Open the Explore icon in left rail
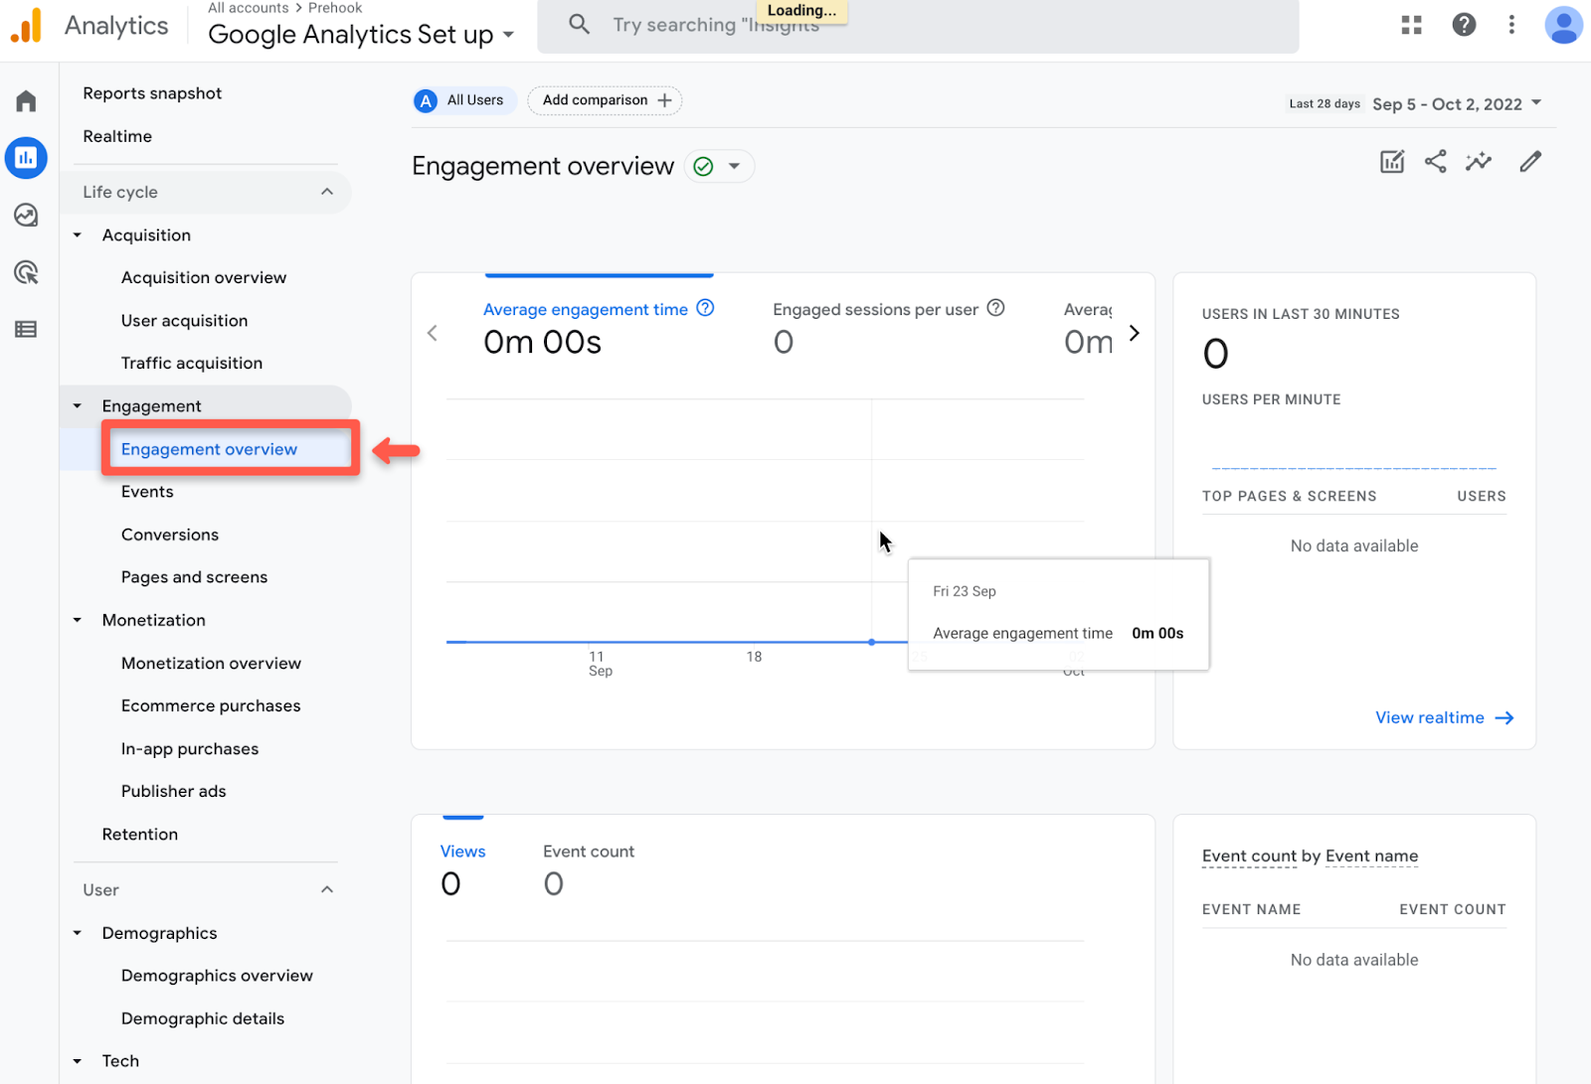The height and width of the screenshot is (1084, 1591). 26,215
